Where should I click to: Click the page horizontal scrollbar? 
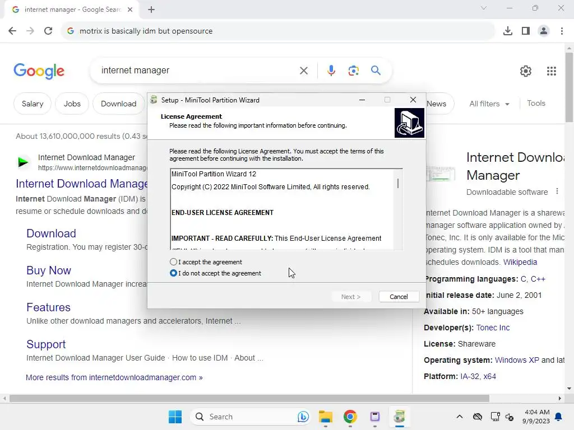pos(249,398)
